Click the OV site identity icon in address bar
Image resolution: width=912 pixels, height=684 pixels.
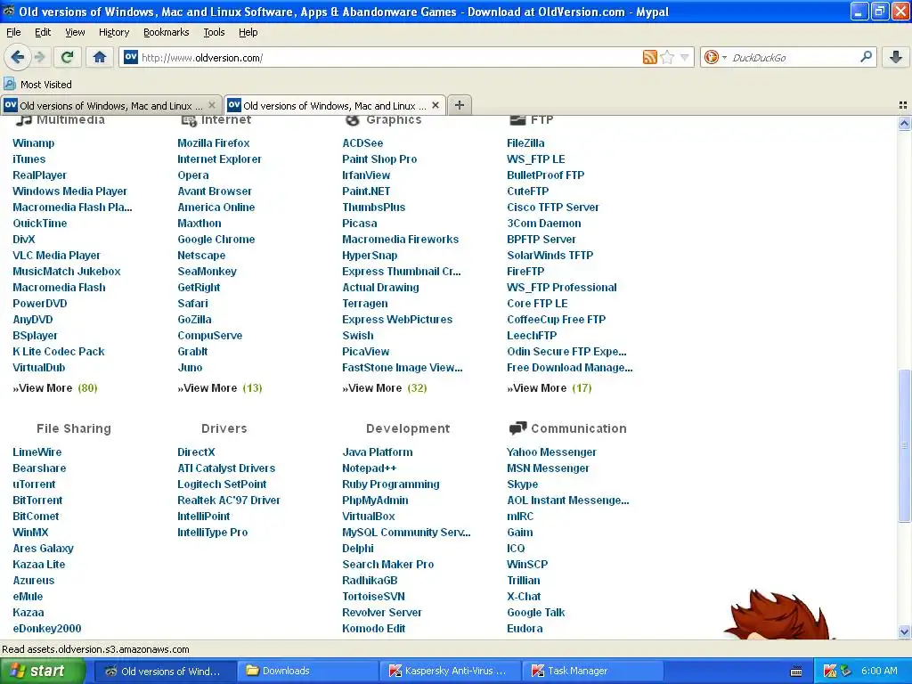point(131,57)
